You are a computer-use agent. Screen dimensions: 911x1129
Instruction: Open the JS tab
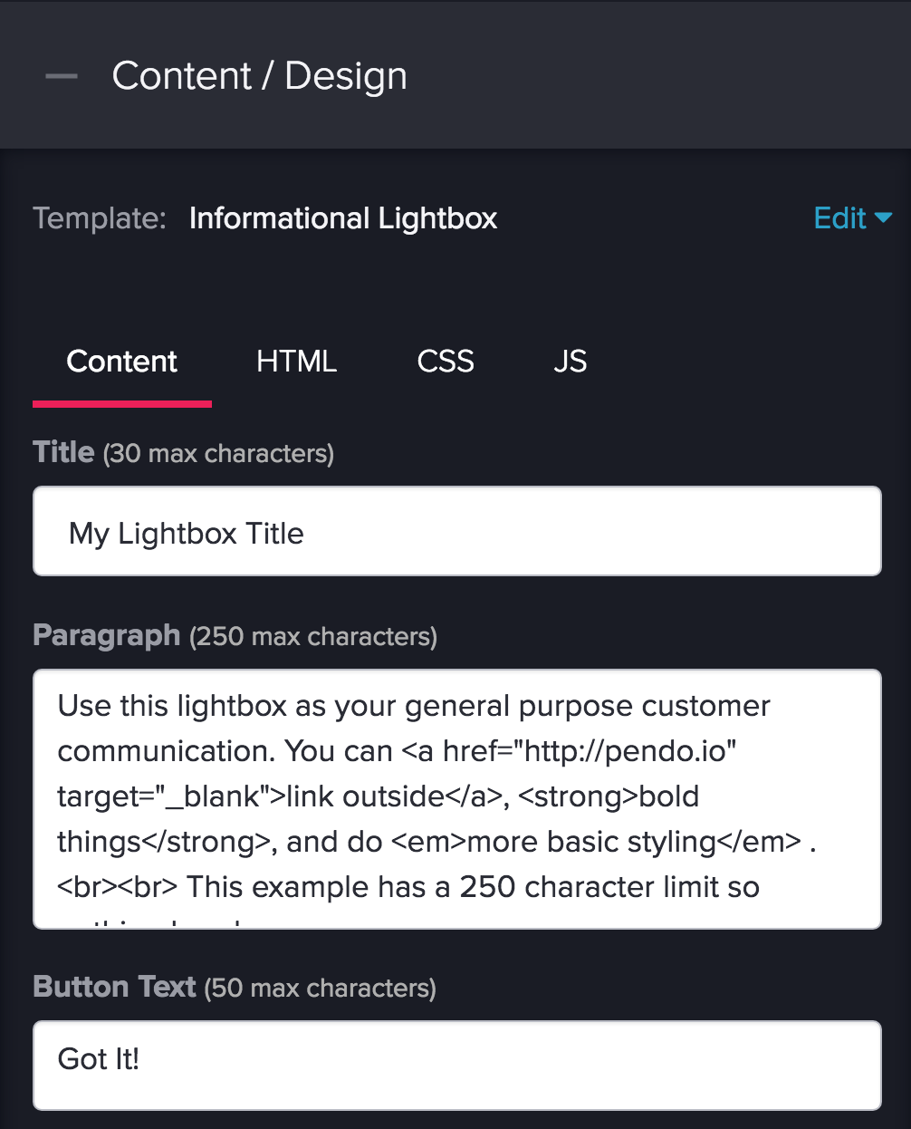(570, 362)
